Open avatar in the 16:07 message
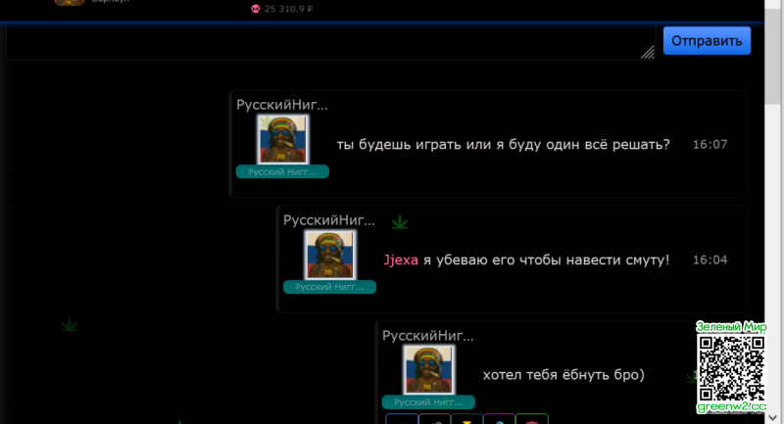Screen dimensions: 784x424 tap(282, 139)
